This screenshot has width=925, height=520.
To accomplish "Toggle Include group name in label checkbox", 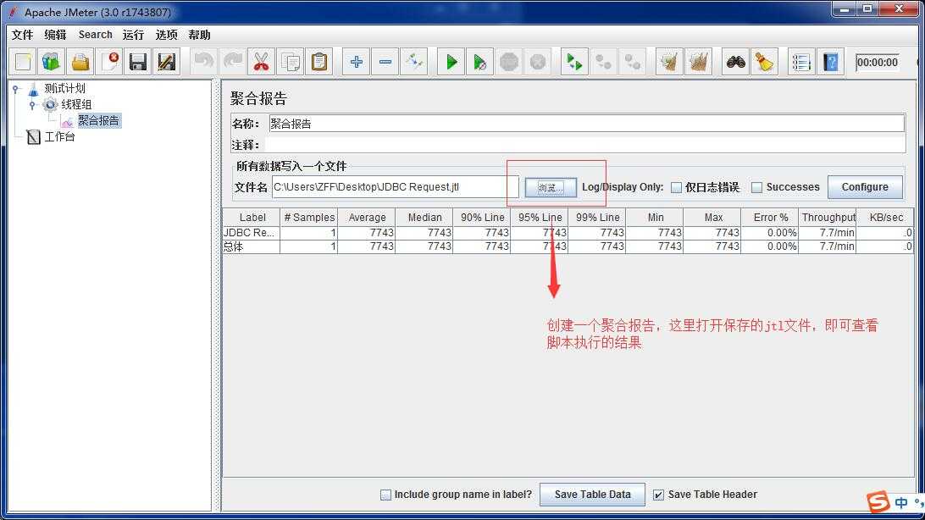I will click(x=385, y=495).
